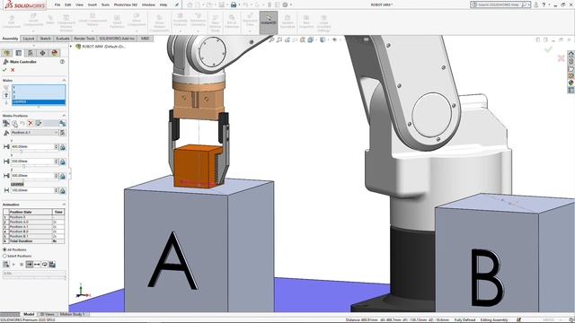
Task: Select Normal playback mode icon
Action: click(30, 264)
